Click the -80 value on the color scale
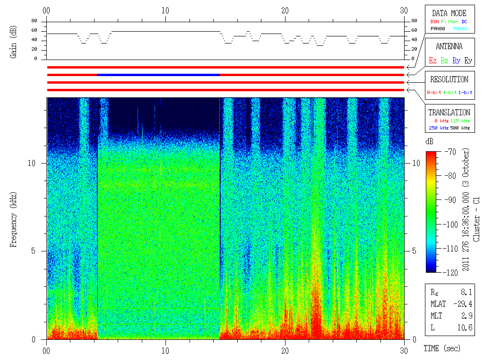 tap(450, 176)
